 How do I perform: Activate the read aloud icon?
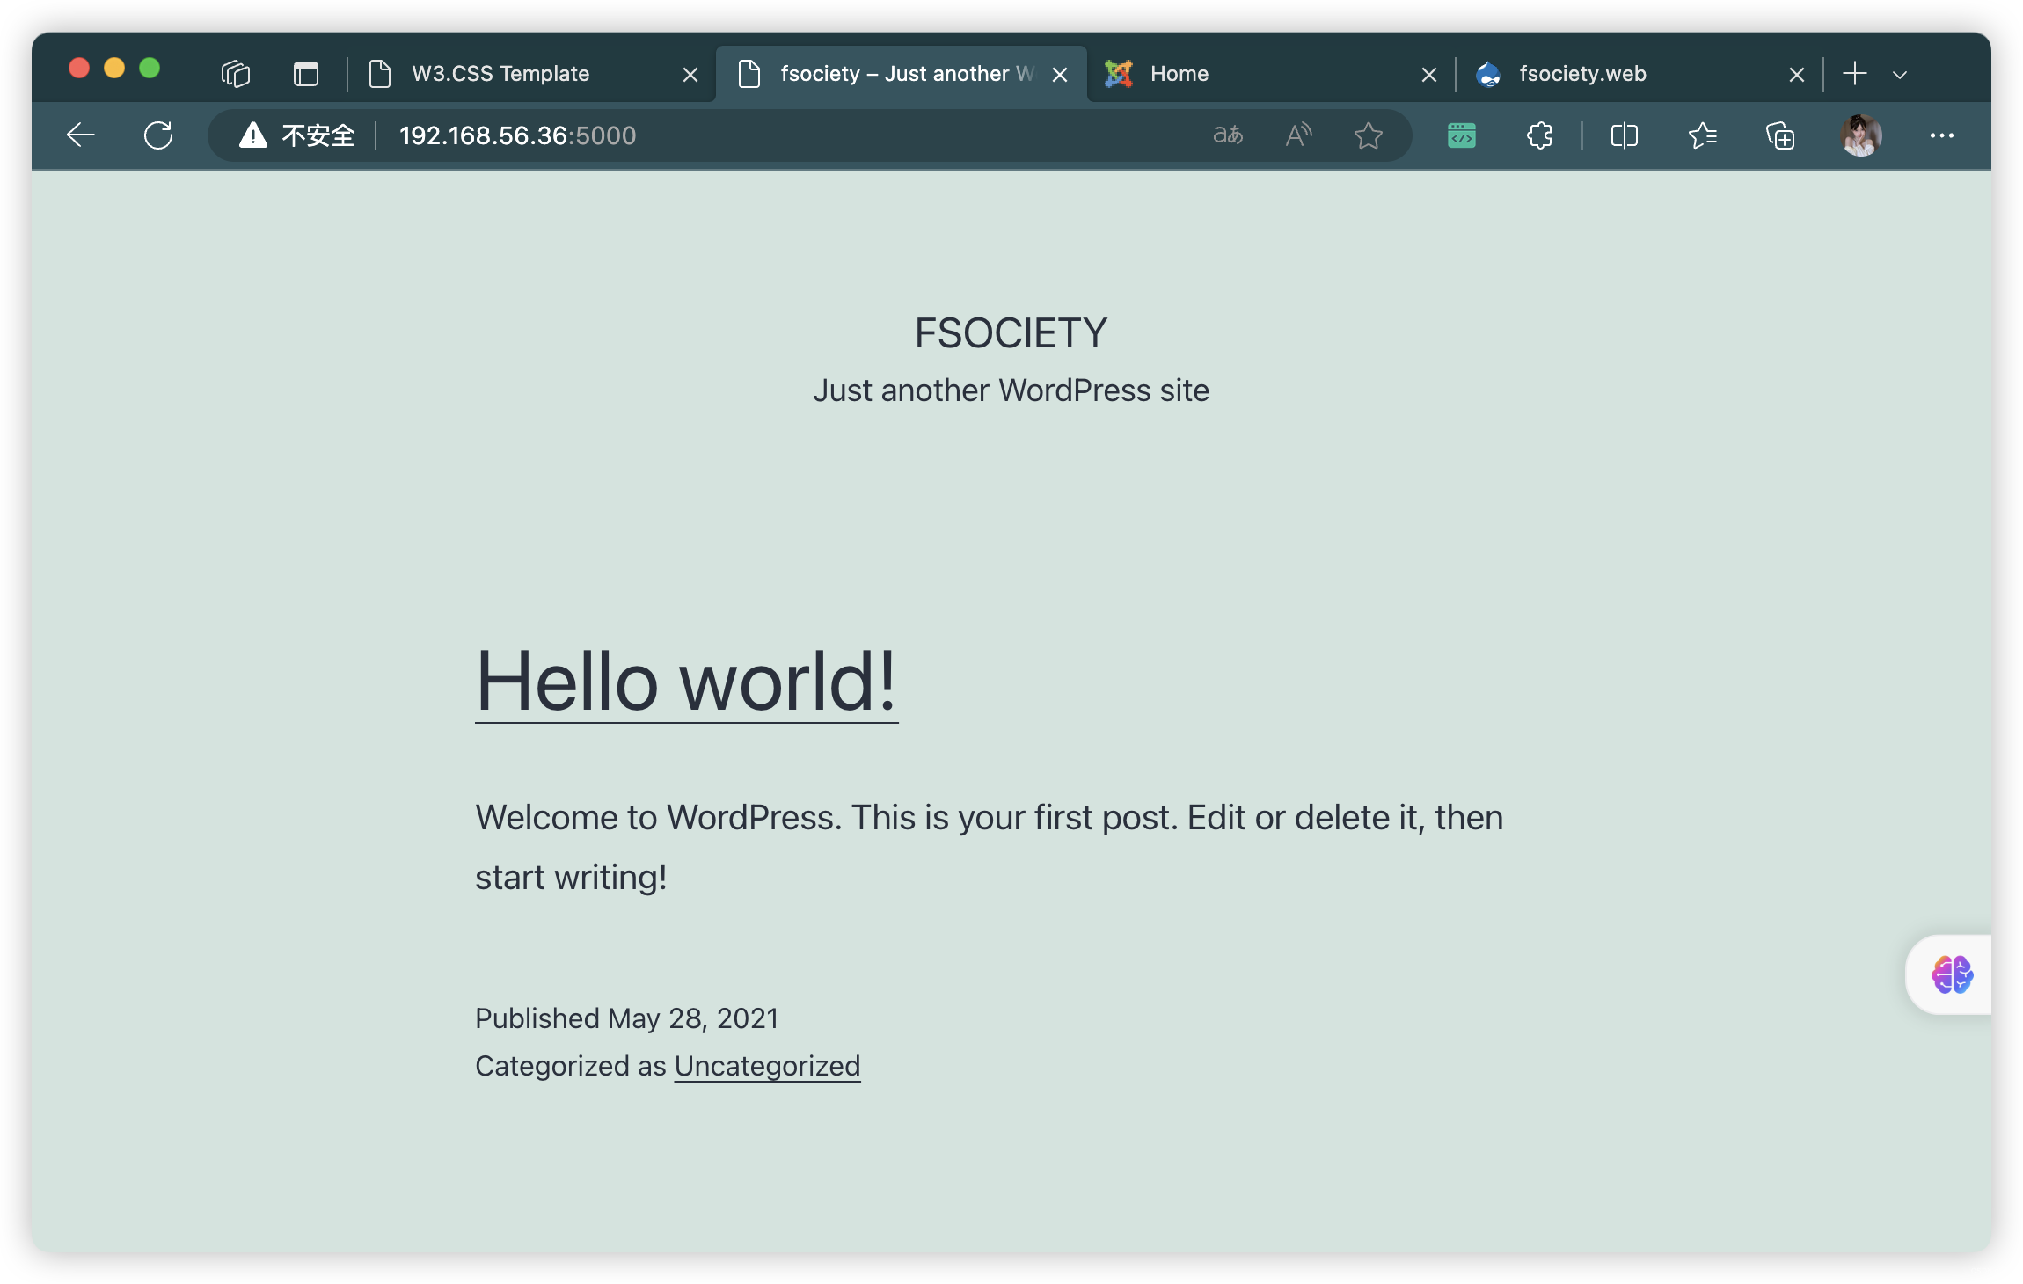pyautogui.click(x=1298, y=135)
